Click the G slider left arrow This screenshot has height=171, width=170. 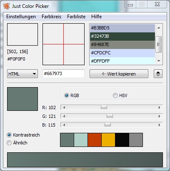(64, 116)
